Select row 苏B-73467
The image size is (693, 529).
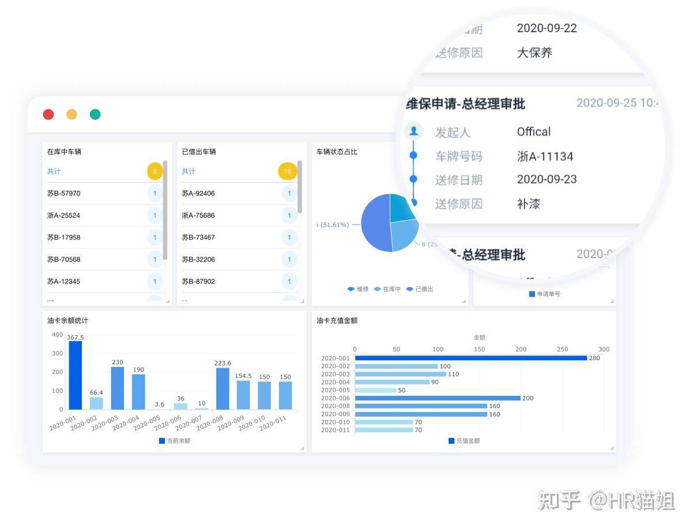[x=239, y=237]
